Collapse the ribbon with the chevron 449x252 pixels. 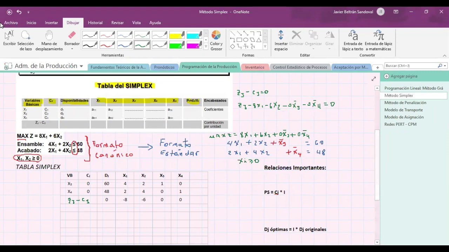point(444,56)
